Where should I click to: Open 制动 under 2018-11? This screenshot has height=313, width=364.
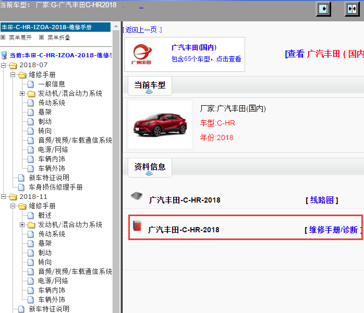click(45, 253)
